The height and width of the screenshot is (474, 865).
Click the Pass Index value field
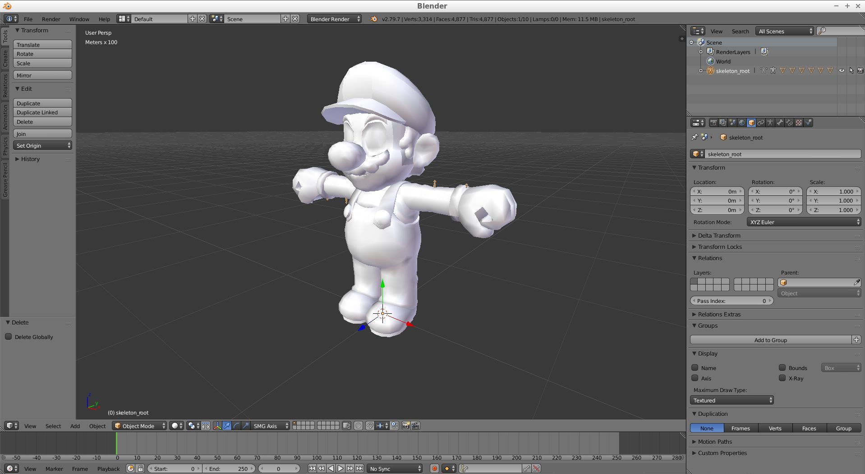[732, 301]
